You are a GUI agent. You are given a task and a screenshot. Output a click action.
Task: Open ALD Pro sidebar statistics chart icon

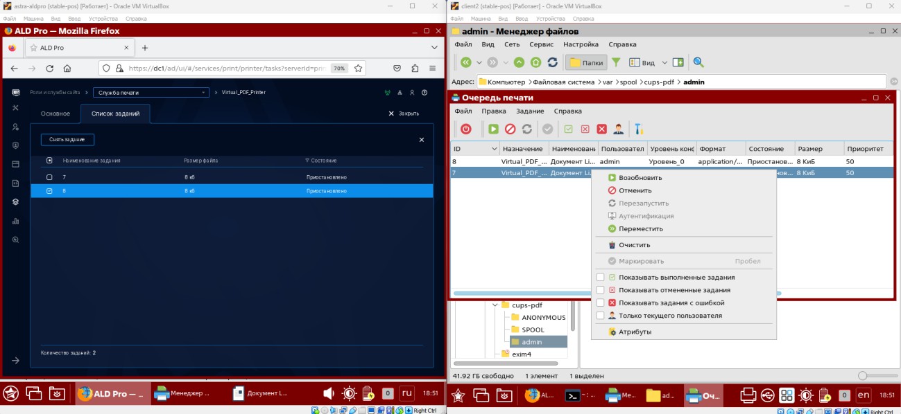tap(15, 221)
